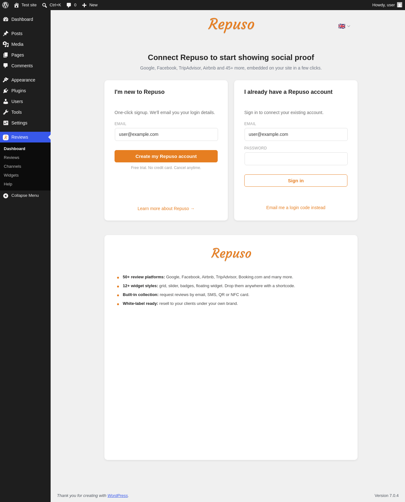Click the Posts pushpin icon
Image resolution: width=405 pixels, height=502 pixels.
point(6,33)
